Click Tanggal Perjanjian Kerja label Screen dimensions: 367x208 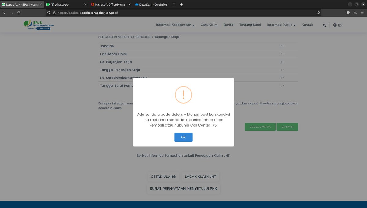point(120,70)
